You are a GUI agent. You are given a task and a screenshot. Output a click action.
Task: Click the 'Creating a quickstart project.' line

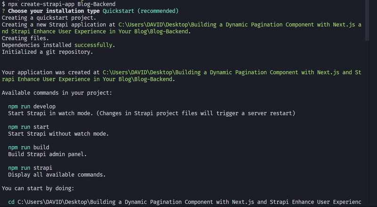pos(49,18)
